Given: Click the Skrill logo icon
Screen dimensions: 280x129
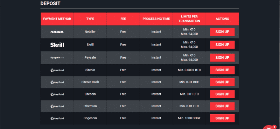Looking at the screenshot, I should pyautogui.click(x=57, y=45).
